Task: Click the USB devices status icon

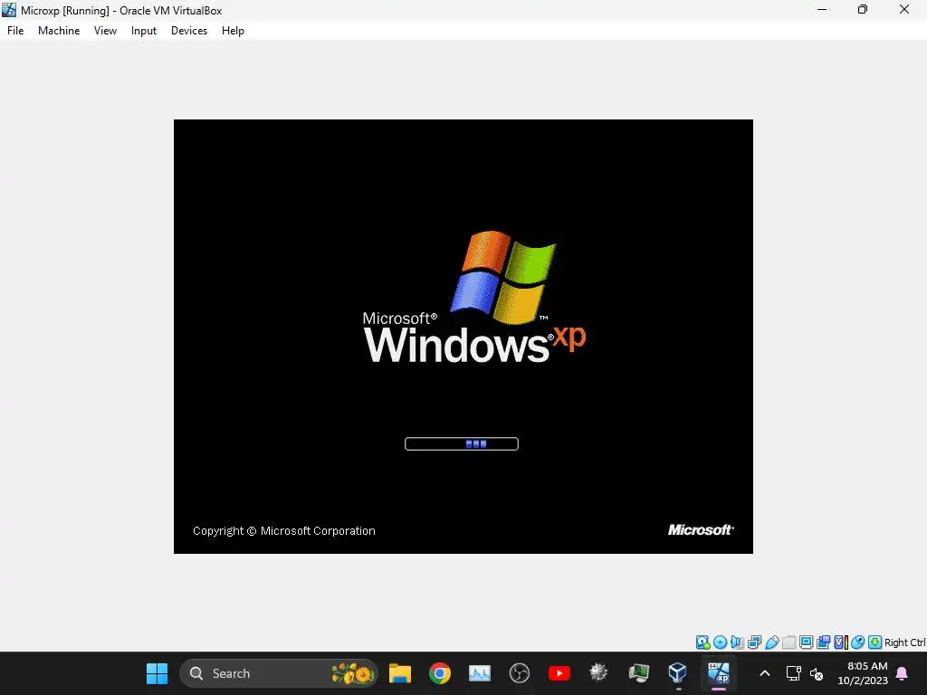Action: [771, 643]
